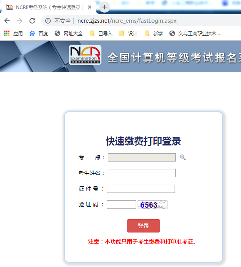Click into the 证件号 text box
241x267 pixels.
click(141, 189)
